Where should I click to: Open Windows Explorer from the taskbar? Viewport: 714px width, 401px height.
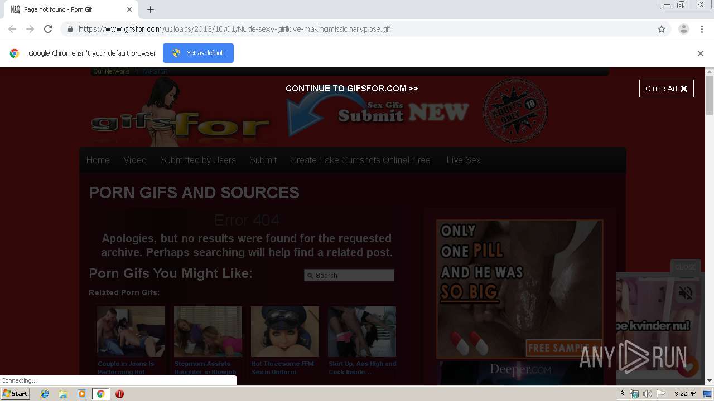(x=63, y=394)
